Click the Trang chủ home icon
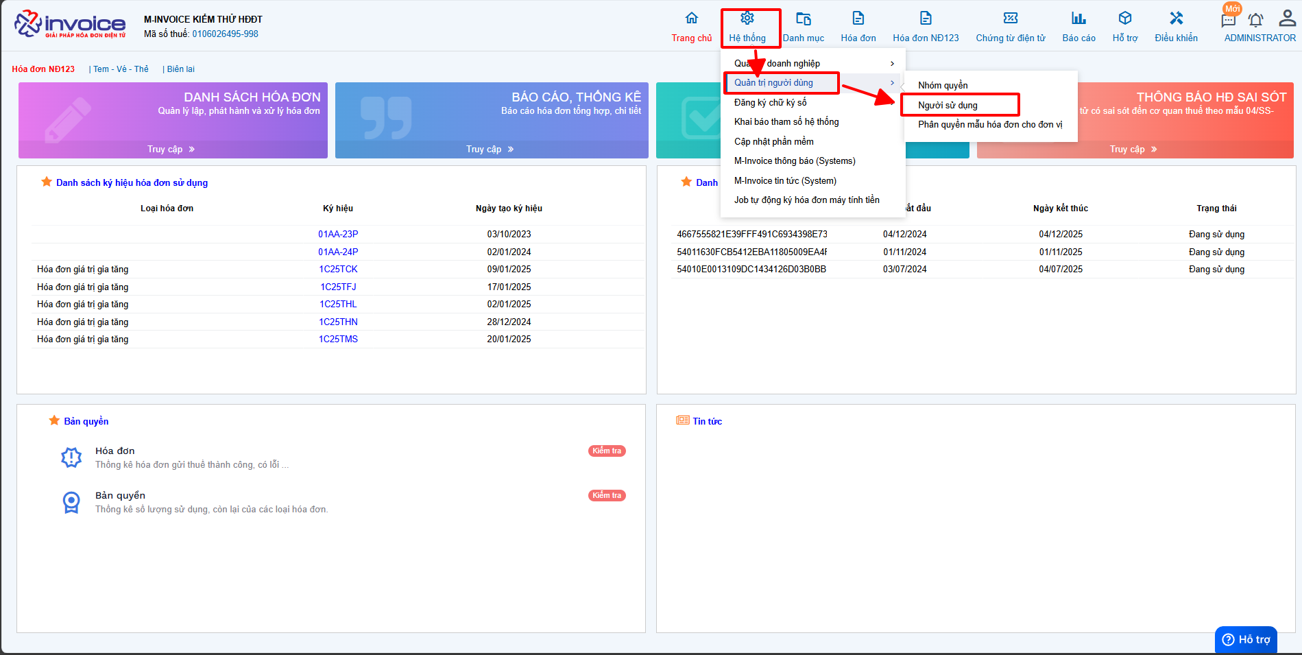Image resolution: width=1302 pixels, height=655 pixels. click(691, 18)
